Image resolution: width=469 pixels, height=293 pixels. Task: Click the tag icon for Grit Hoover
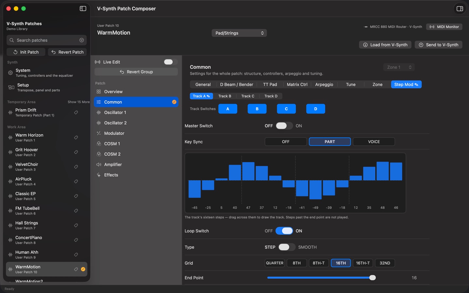(76, 152)
